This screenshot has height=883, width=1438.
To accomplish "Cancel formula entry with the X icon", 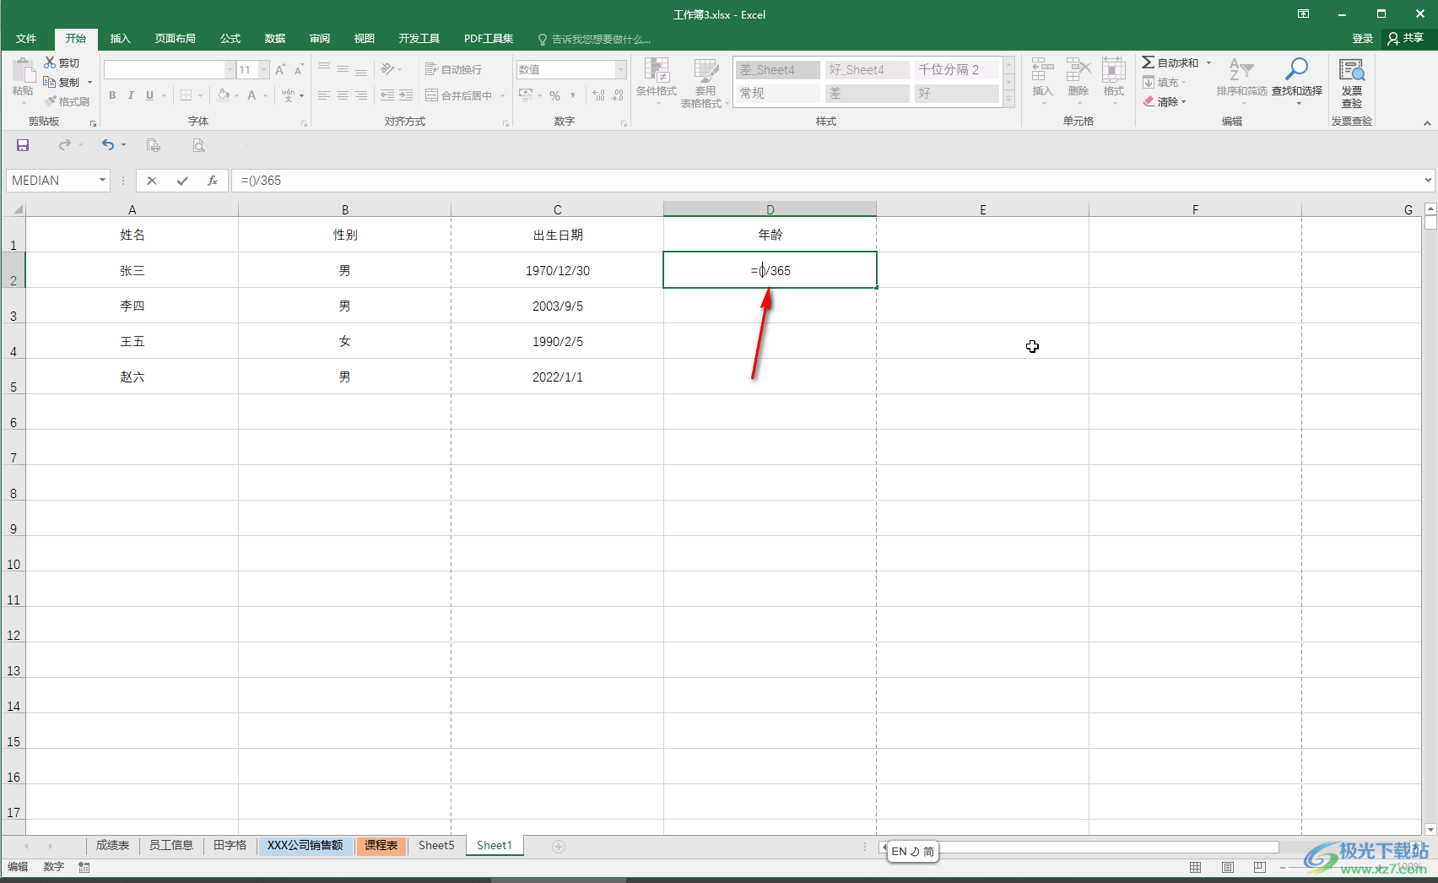I will point(152,181).
